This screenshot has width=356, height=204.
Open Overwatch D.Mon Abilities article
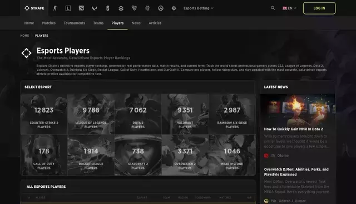click(x=296, y=172)
